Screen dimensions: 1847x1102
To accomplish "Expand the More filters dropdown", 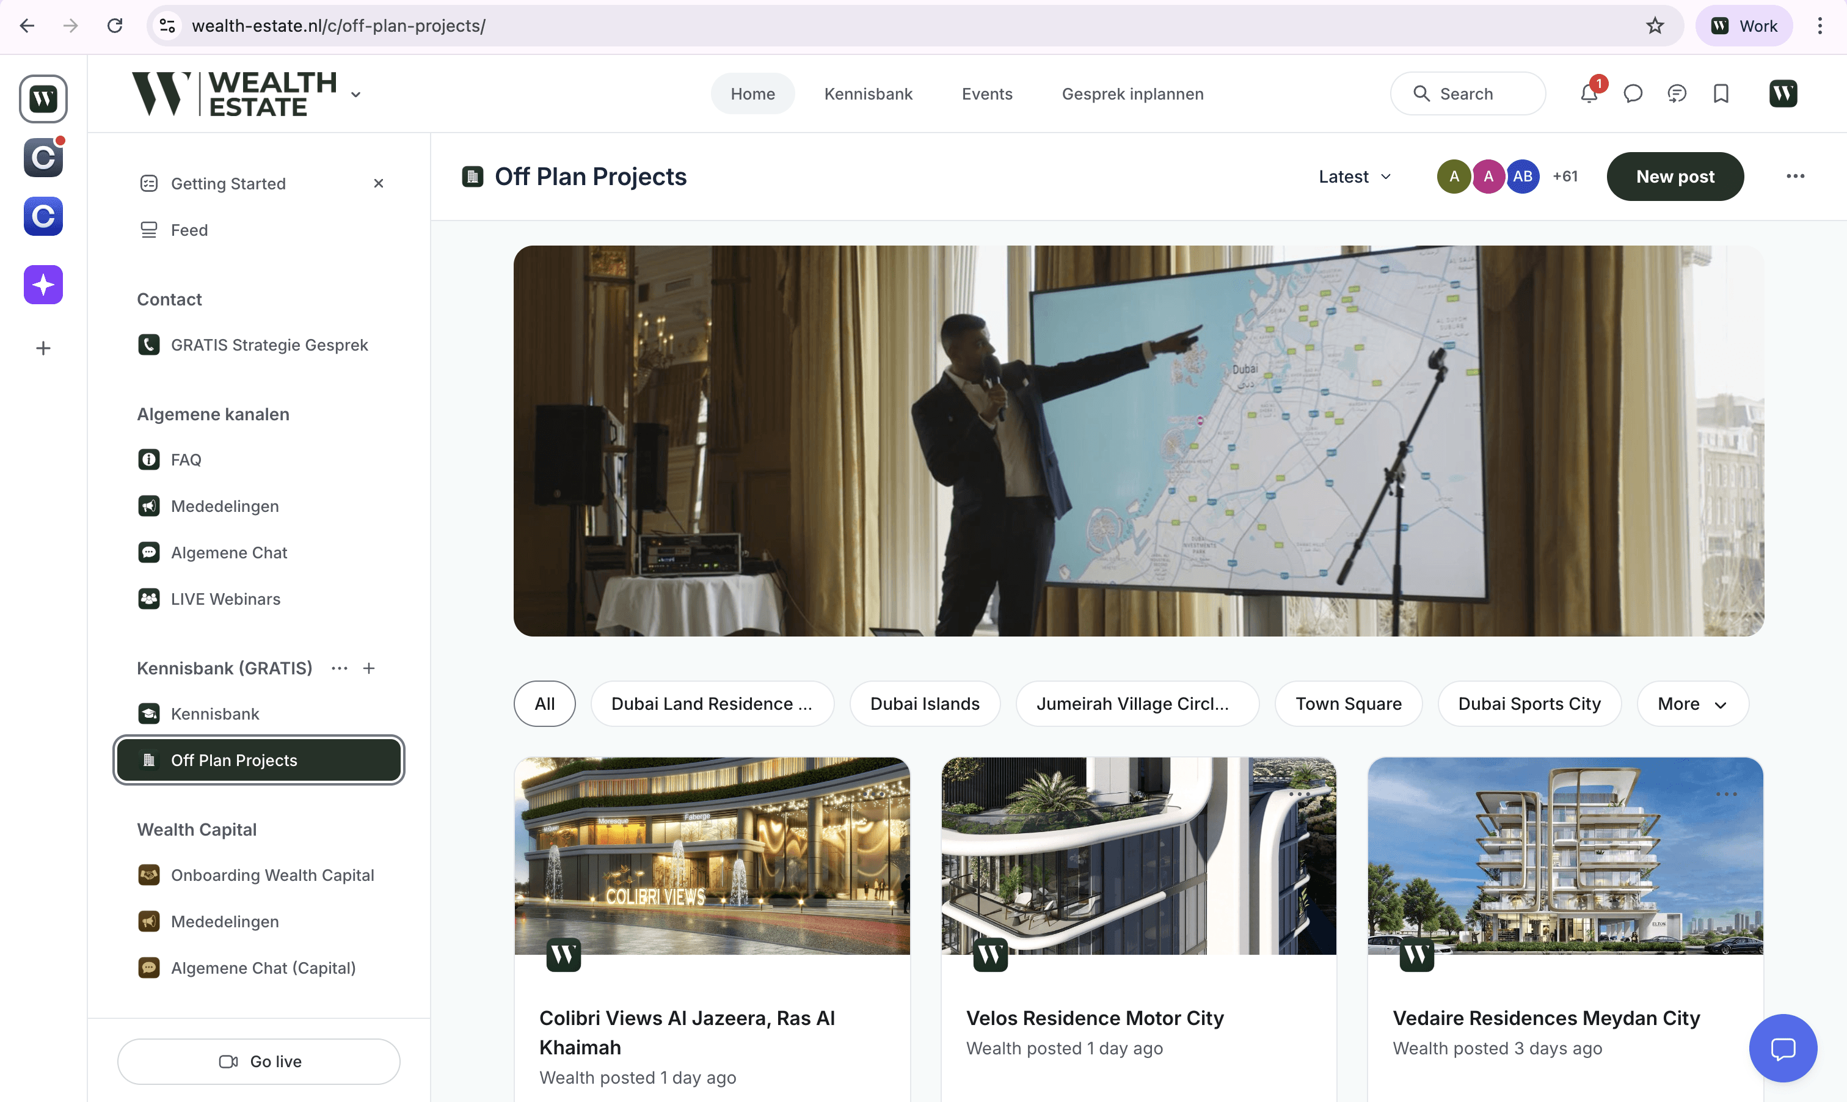I will (1692, 703).
